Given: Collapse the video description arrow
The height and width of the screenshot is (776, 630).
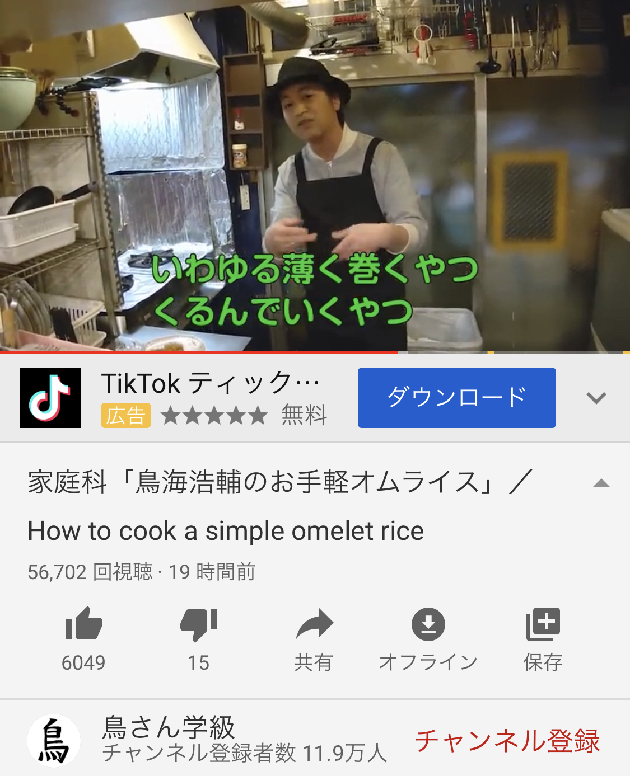Looking at the screenshot, I should point(601,483).
